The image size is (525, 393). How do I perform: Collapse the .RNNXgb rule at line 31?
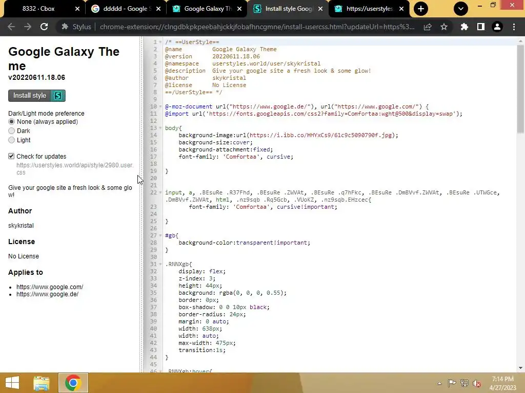pos(160,264)
